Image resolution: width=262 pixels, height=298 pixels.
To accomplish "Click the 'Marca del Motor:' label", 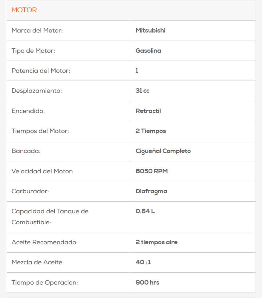I will (37, 30).
